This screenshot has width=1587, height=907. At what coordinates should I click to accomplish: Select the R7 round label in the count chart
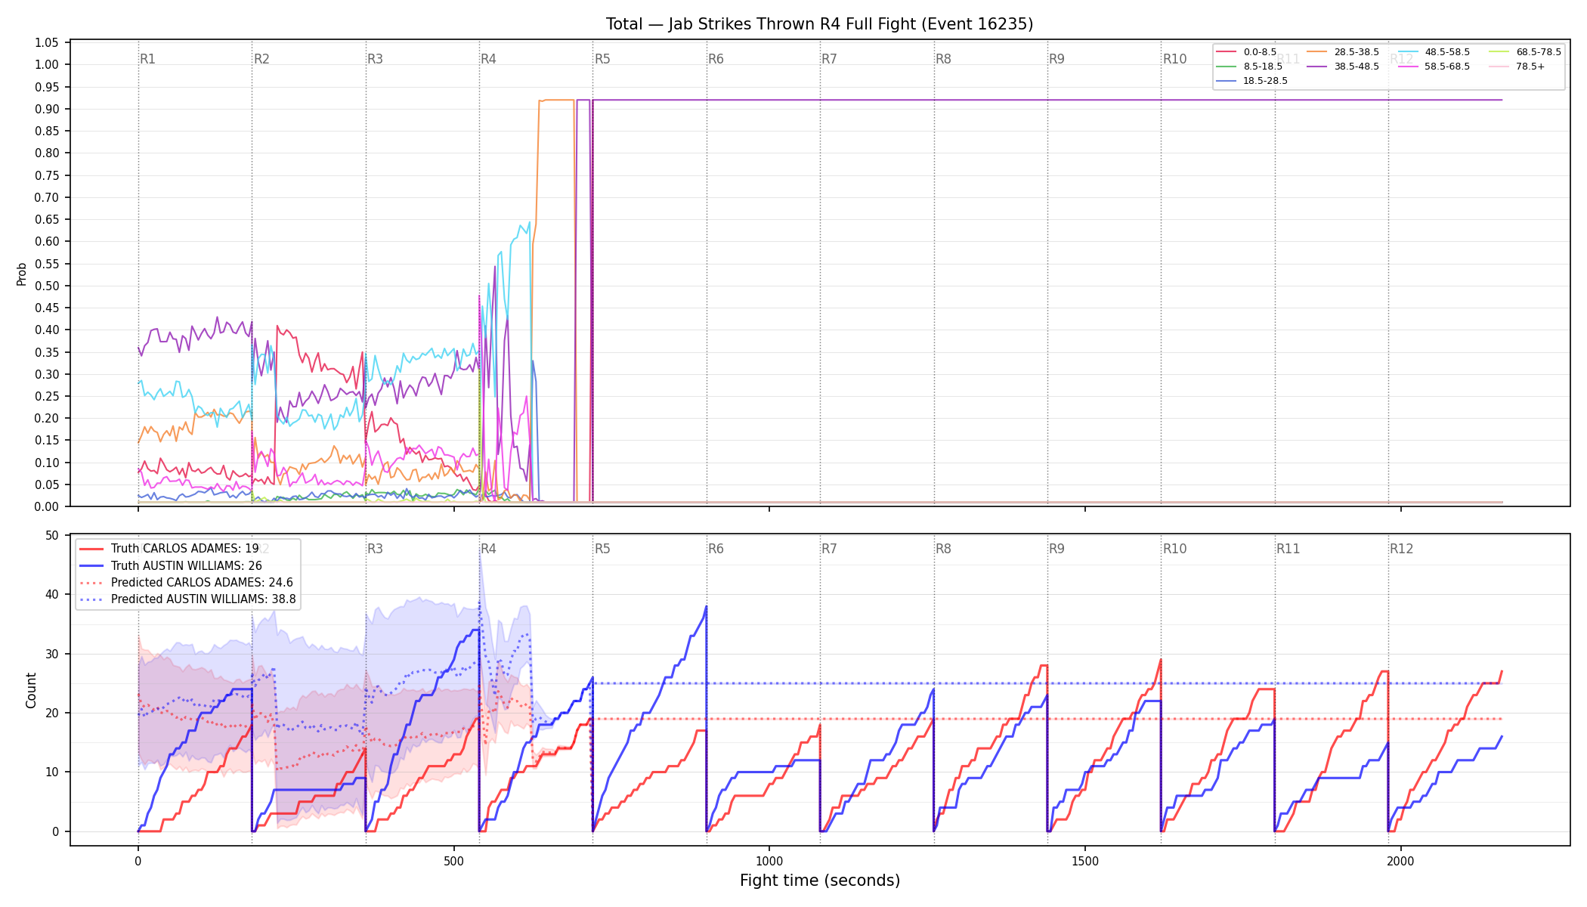[x=829, y=549]
